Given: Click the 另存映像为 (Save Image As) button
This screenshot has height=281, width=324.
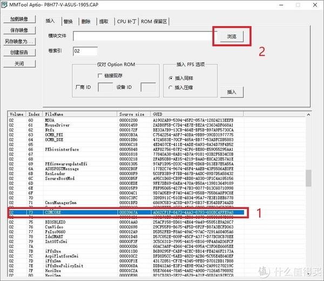Looking at the screenshot, I should tap(19, 42).
